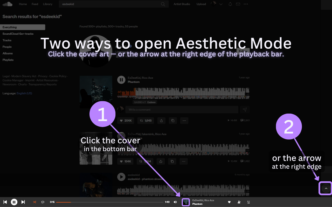Open more options for the Phantom track

pyautogui.click(x=184, y=121)
